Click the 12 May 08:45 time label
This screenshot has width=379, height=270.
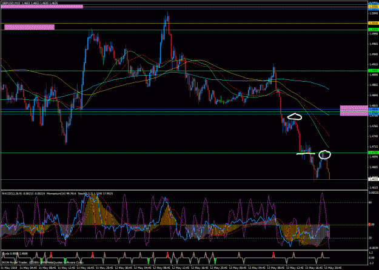[161, 268]
